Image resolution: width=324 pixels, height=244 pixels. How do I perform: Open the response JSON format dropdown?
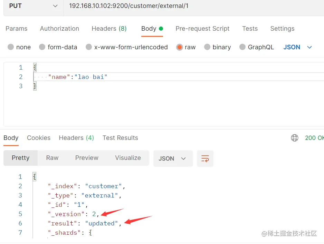coord(172,159)
